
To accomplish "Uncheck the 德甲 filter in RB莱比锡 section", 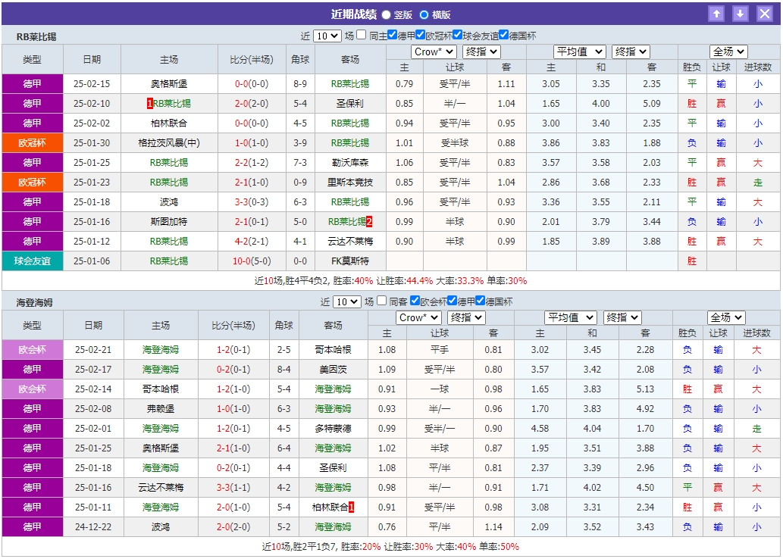I will point(391,36).
